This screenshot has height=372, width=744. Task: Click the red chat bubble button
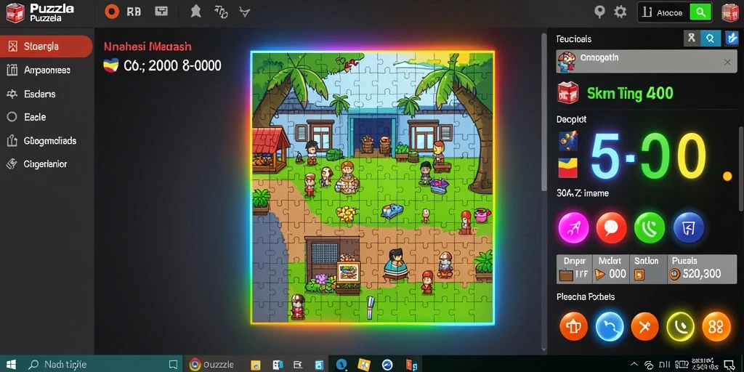coord(611,227)
